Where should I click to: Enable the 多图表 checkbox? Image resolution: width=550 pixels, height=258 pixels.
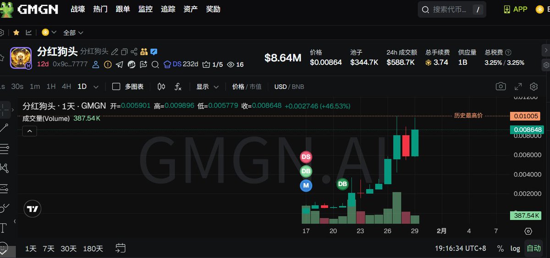point(116,87)
